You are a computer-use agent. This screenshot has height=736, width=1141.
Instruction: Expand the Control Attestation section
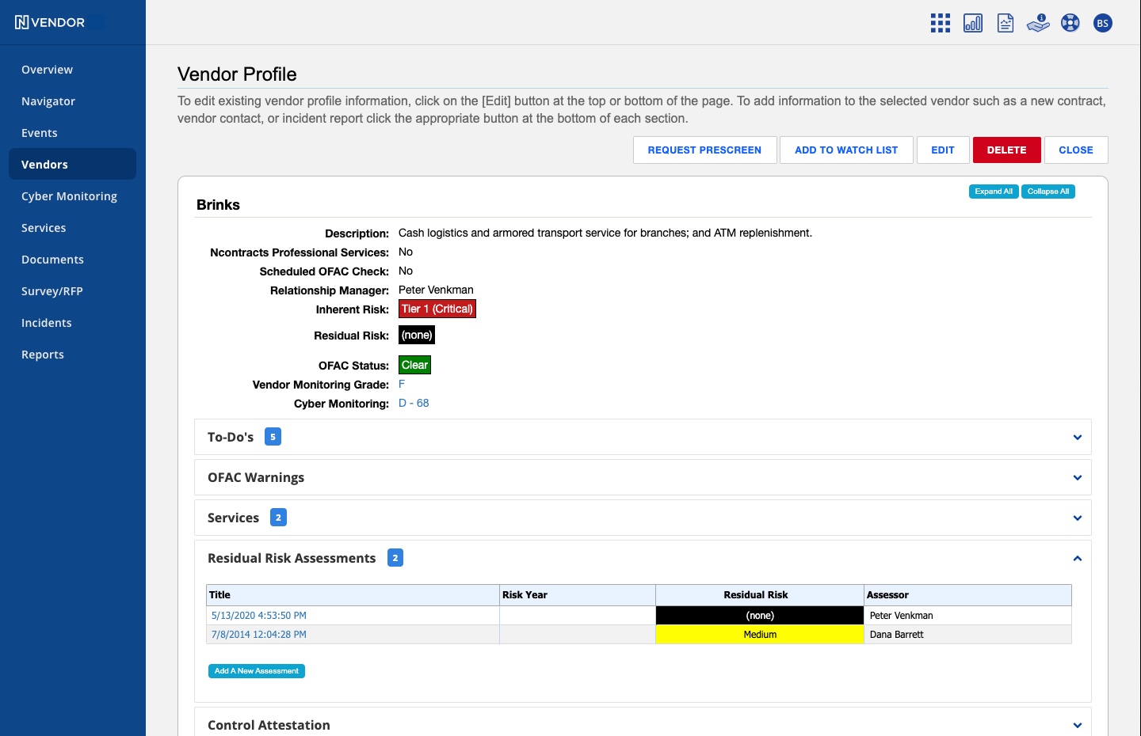coord(1077,725)
